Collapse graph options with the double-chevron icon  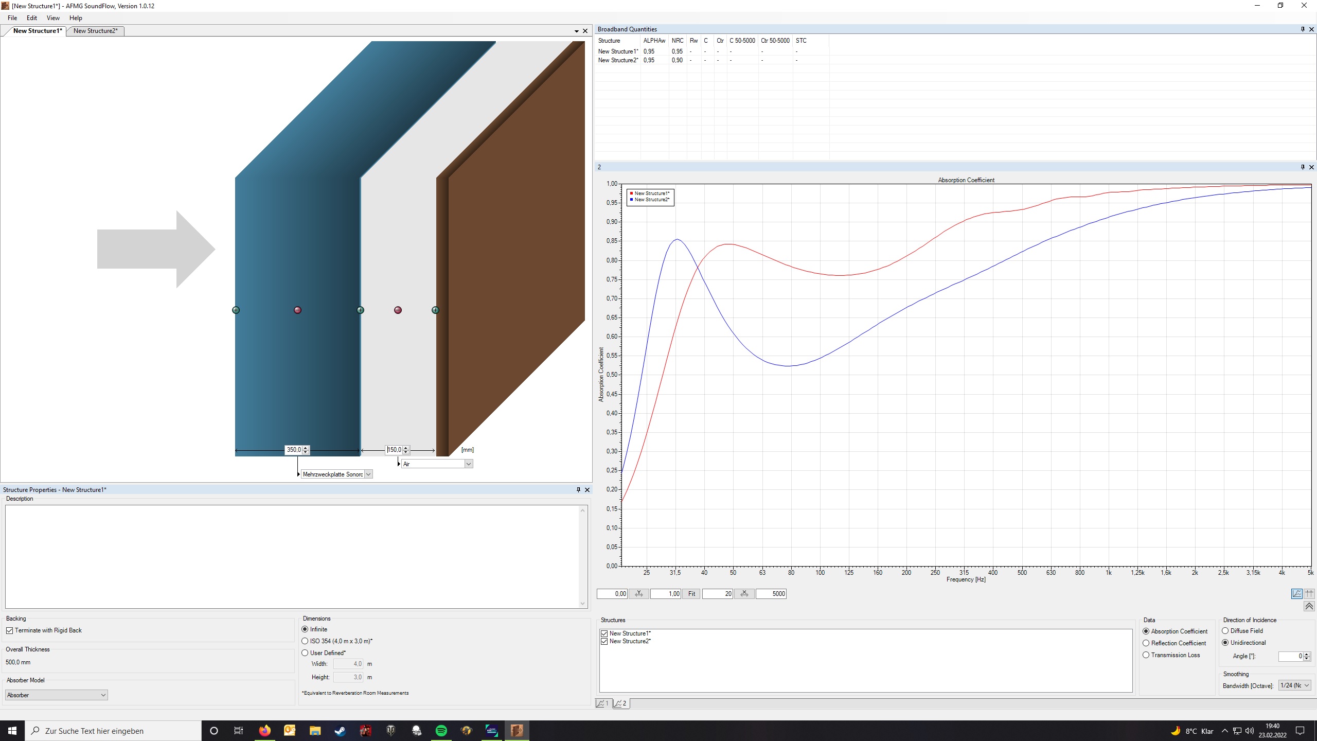(x=1309, y=607)
